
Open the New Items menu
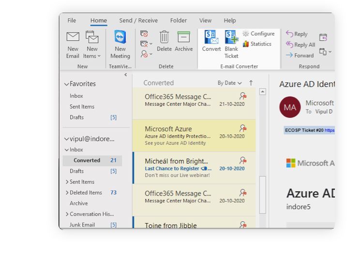[x=92, y=45]
